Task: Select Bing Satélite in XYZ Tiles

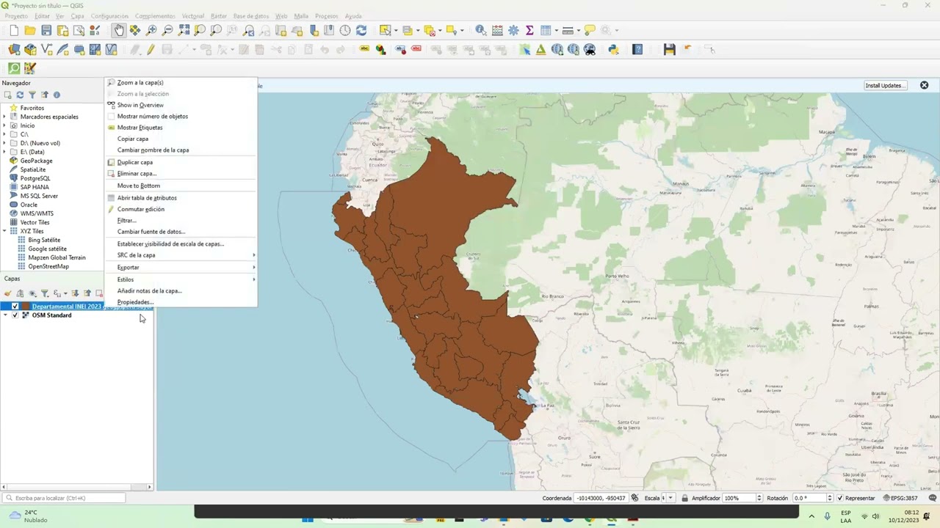Action: tap(44, 240)
